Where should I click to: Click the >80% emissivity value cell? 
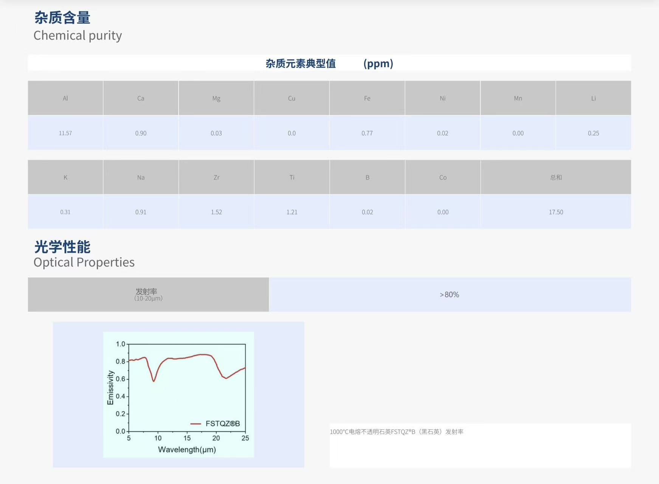[449, 295]
